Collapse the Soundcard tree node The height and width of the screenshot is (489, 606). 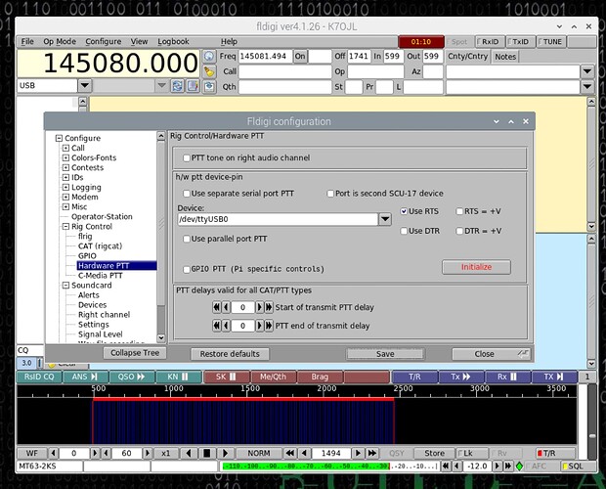tap(65, 286)
